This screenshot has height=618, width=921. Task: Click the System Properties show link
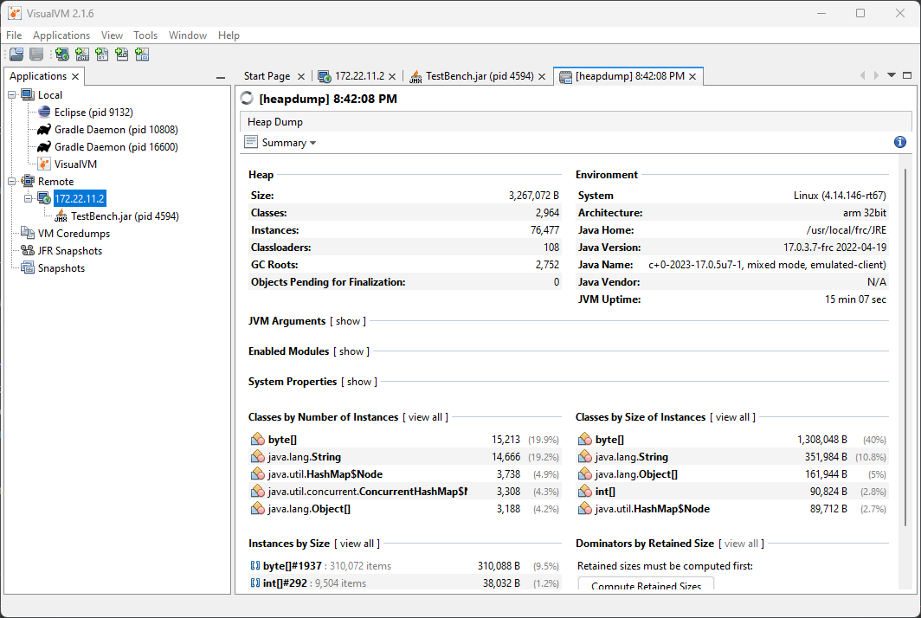click(359, 381)
